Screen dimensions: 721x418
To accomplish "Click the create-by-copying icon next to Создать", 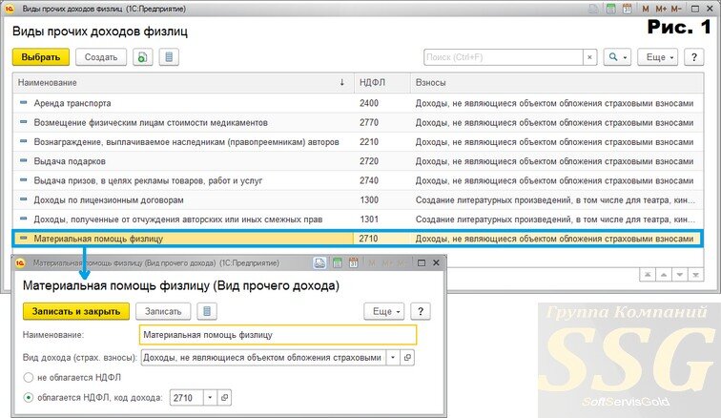I will coord(142,57).
